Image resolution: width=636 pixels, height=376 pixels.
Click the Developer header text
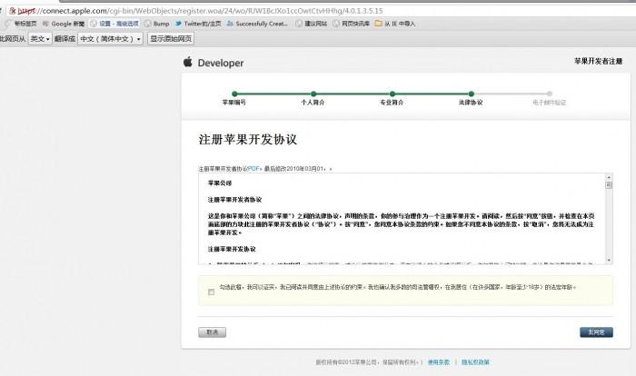click(221, 64)
